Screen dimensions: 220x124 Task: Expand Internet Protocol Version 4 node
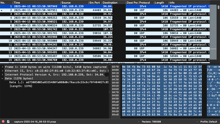tap(2, 75)
